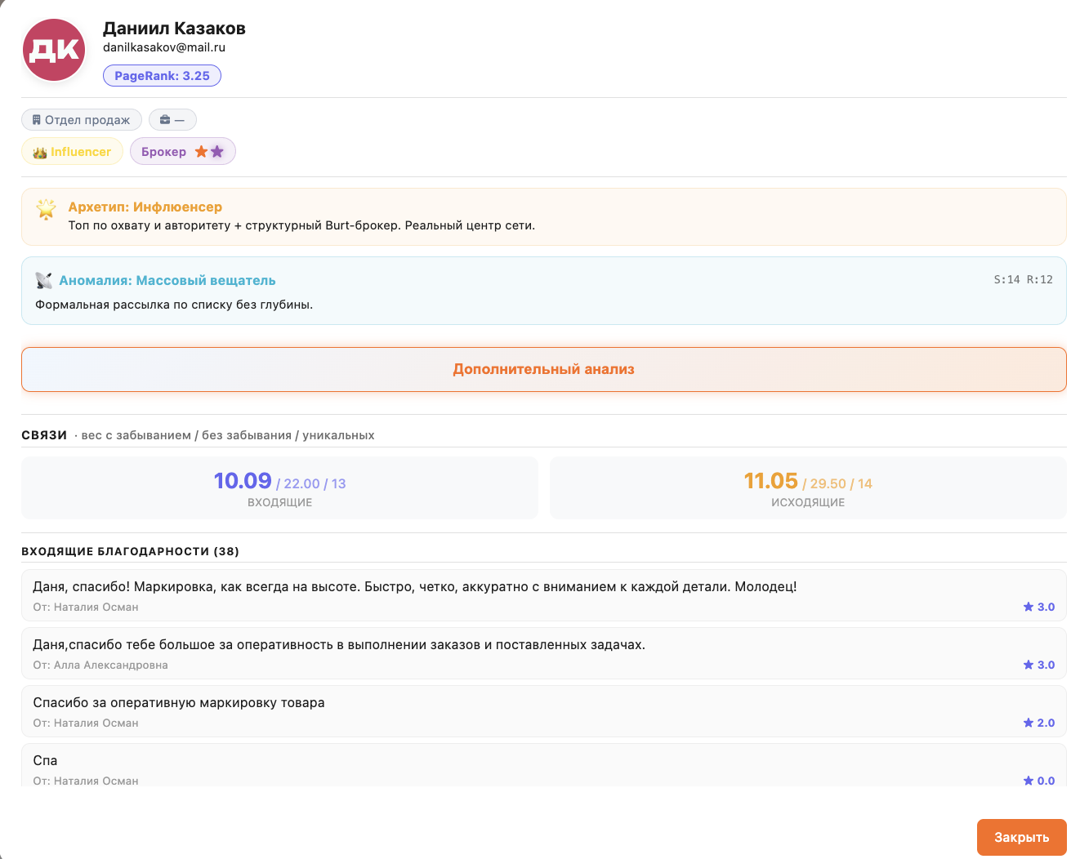Click the outgoing weight 11.05 value
The height and width of the screenshot is (859, 1080).
pyautogui.click(x=770, y=480)
